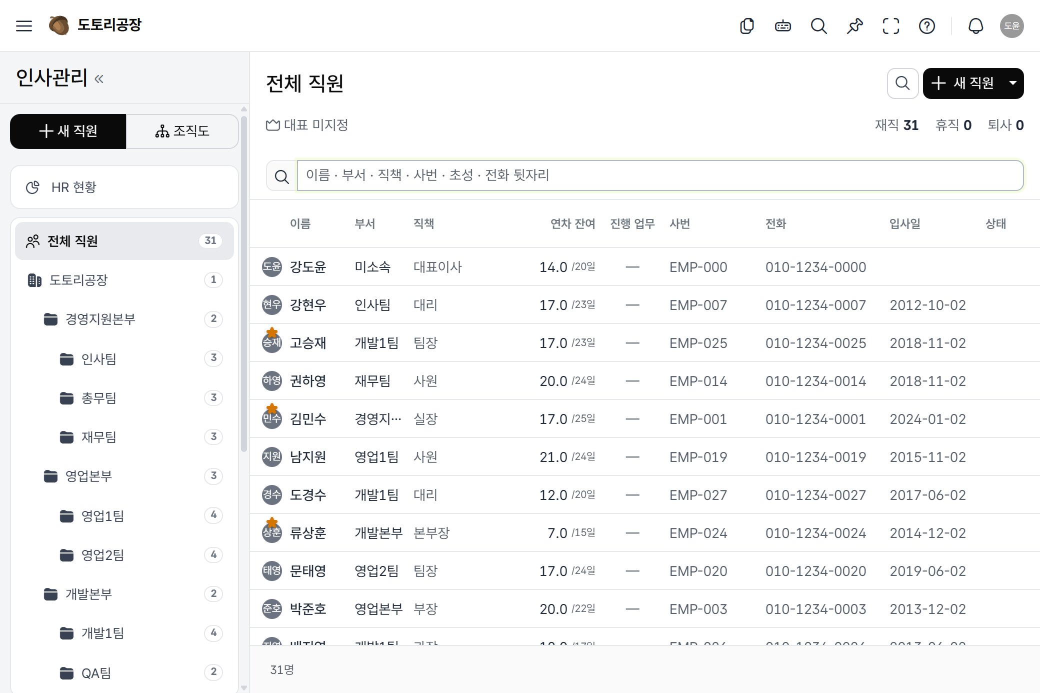
Task: Toggle fullscreen mode icon
Action: coord(890,25)
